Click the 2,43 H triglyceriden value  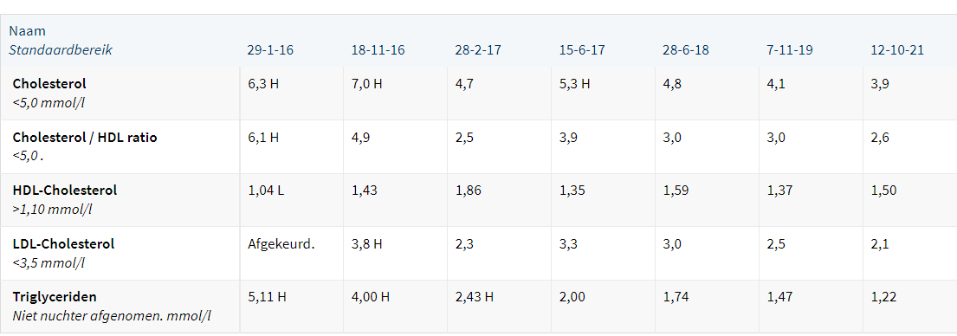tap(475, 297)
